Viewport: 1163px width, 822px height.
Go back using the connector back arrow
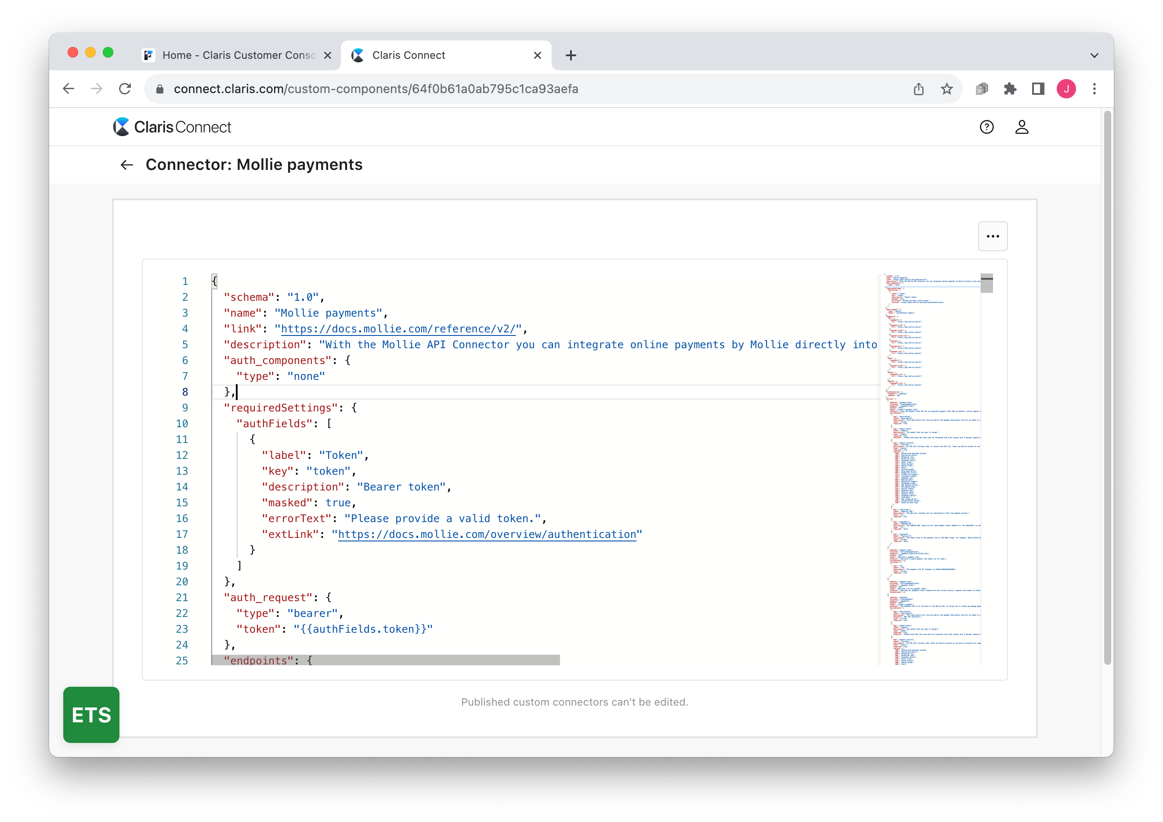pos(126,165)
